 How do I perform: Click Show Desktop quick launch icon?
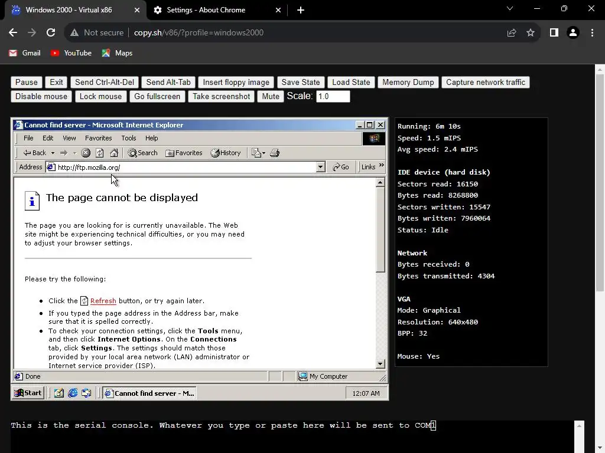[x=58, y=393]
